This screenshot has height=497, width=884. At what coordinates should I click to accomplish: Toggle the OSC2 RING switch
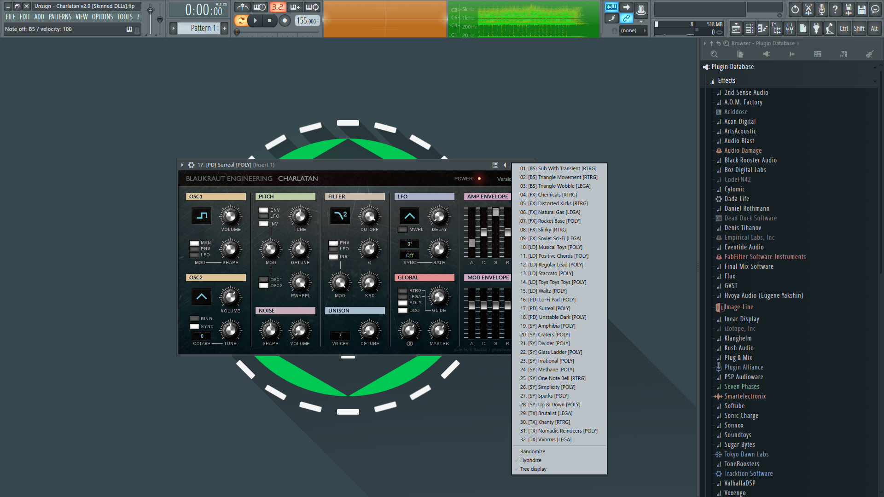194,319
